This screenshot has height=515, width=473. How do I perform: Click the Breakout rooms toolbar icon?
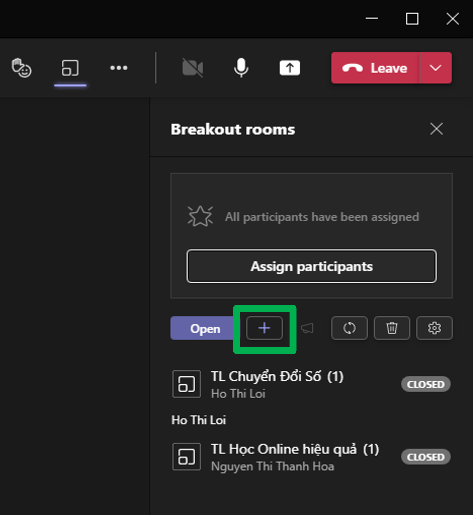pyautogui.click(x=70, y=68)
